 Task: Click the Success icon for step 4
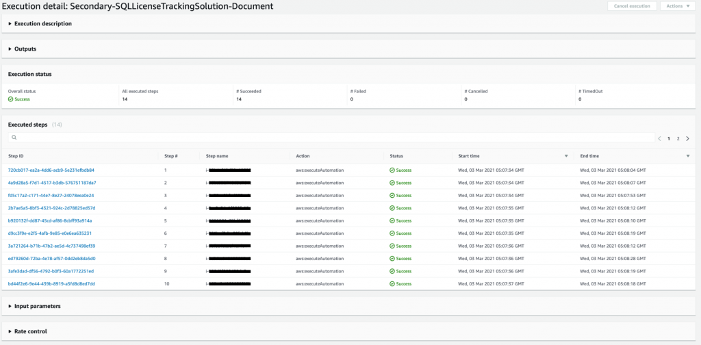(x=392, y=208)
